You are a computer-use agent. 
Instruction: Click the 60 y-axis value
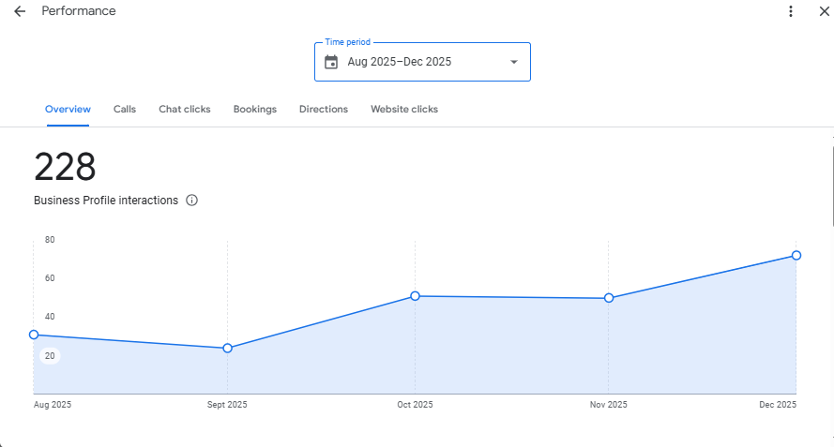[50, 278]
